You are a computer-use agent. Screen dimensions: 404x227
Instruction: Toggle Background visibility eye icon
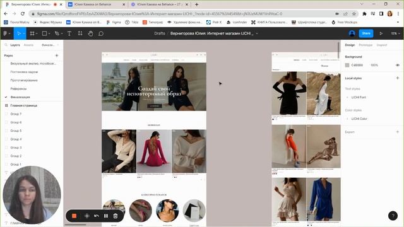tap(398, 65)
